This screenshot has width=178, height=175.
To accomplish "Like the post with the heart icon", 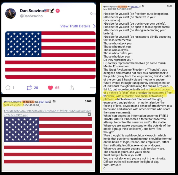I will coord(50,88).
